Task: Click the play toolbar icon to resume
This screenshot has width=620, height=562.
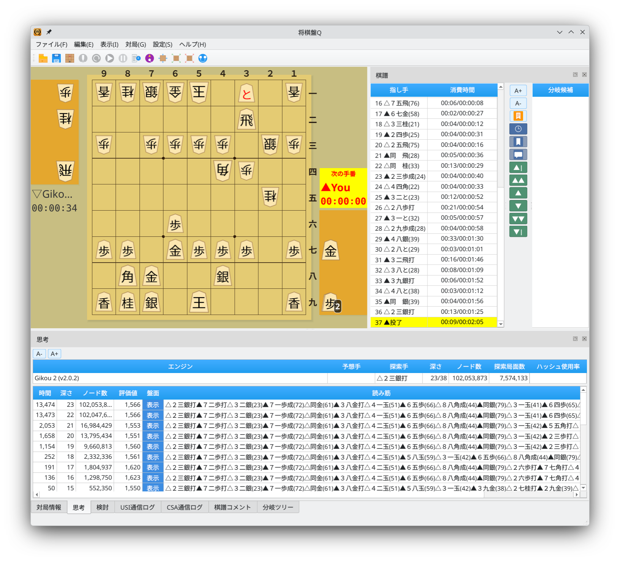Action: [109, 58]
